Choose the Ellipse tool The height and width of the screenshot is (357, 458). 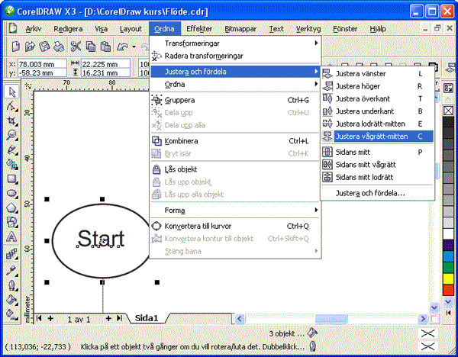coord(12,193)
